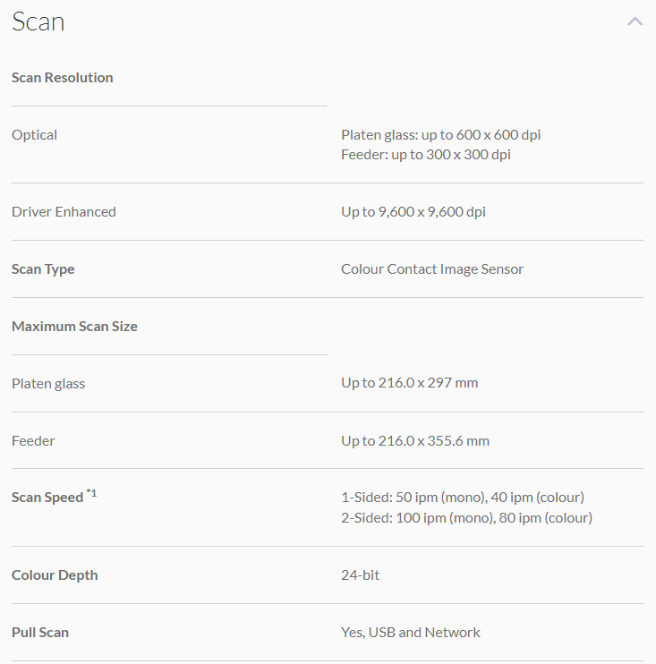Select the 2-Sided scan speed value
This screenshot has width=656, height=664.
pyautogui.click(x=466, y=518)
